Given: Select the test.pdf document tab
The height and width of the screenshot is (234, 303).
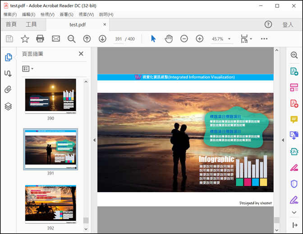Looking at the screenshot, I should tap(78, 25).
